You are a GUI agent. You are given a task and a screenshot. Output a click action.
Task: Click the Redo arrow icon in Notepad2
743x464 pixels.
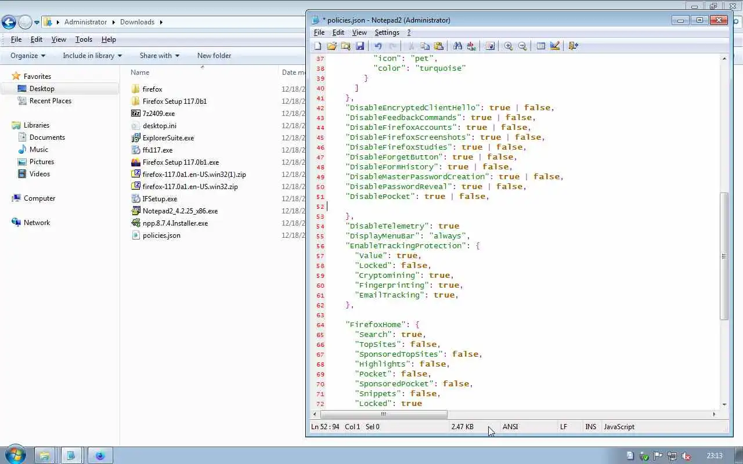point(392,46)
